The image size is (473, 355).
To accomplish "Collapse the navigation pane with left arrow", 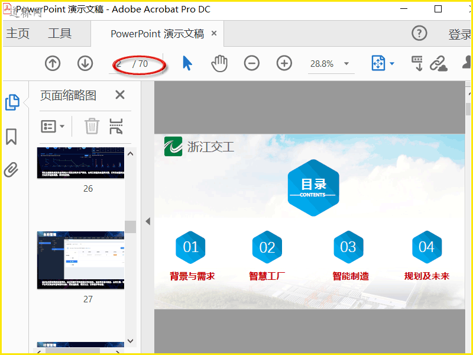I will (x=148, y=221).
